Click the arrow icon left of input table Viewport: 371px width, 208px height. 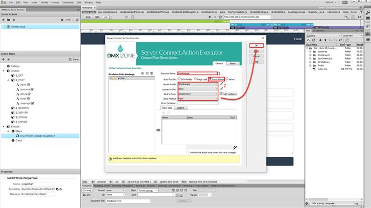158,130
